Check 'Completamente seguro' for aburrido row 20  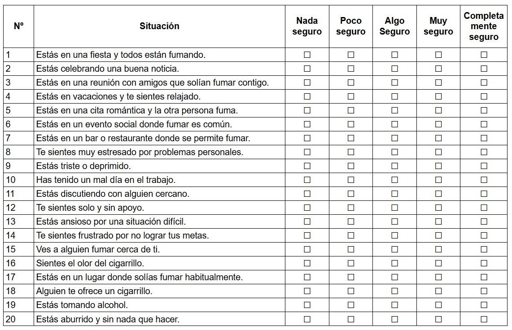click(484, 319)
